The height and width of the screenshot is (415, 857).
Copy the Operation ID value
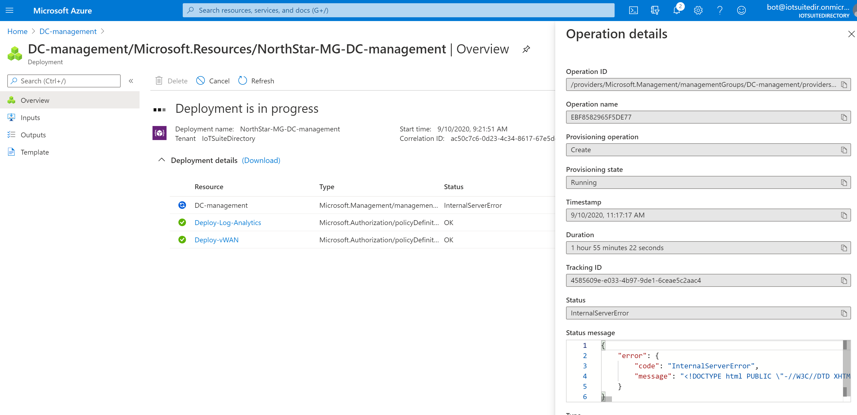(x=844, y=84)
